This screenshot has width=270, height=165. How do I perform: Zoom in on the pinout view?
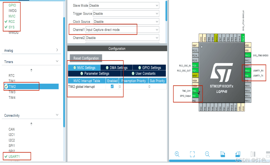tap(177, 154)
